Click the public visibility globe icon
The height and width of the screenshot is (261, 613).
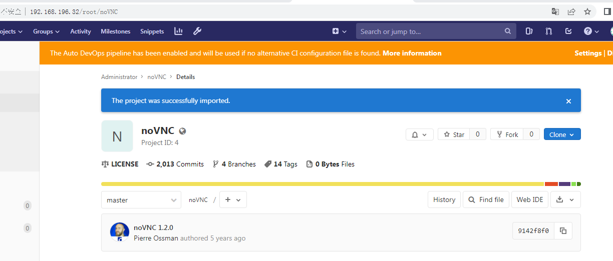182,131
